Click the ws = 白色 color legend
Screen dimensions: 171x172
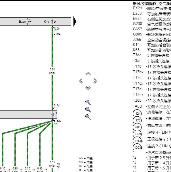86,158
